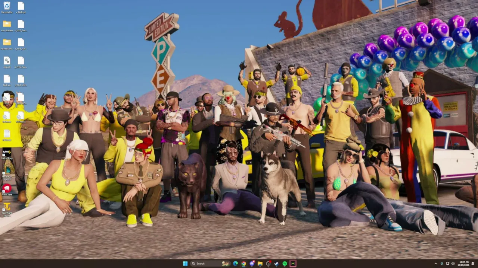
Task: Expand the hidden system tray icons chevron
Action: [x=435, y=264]
